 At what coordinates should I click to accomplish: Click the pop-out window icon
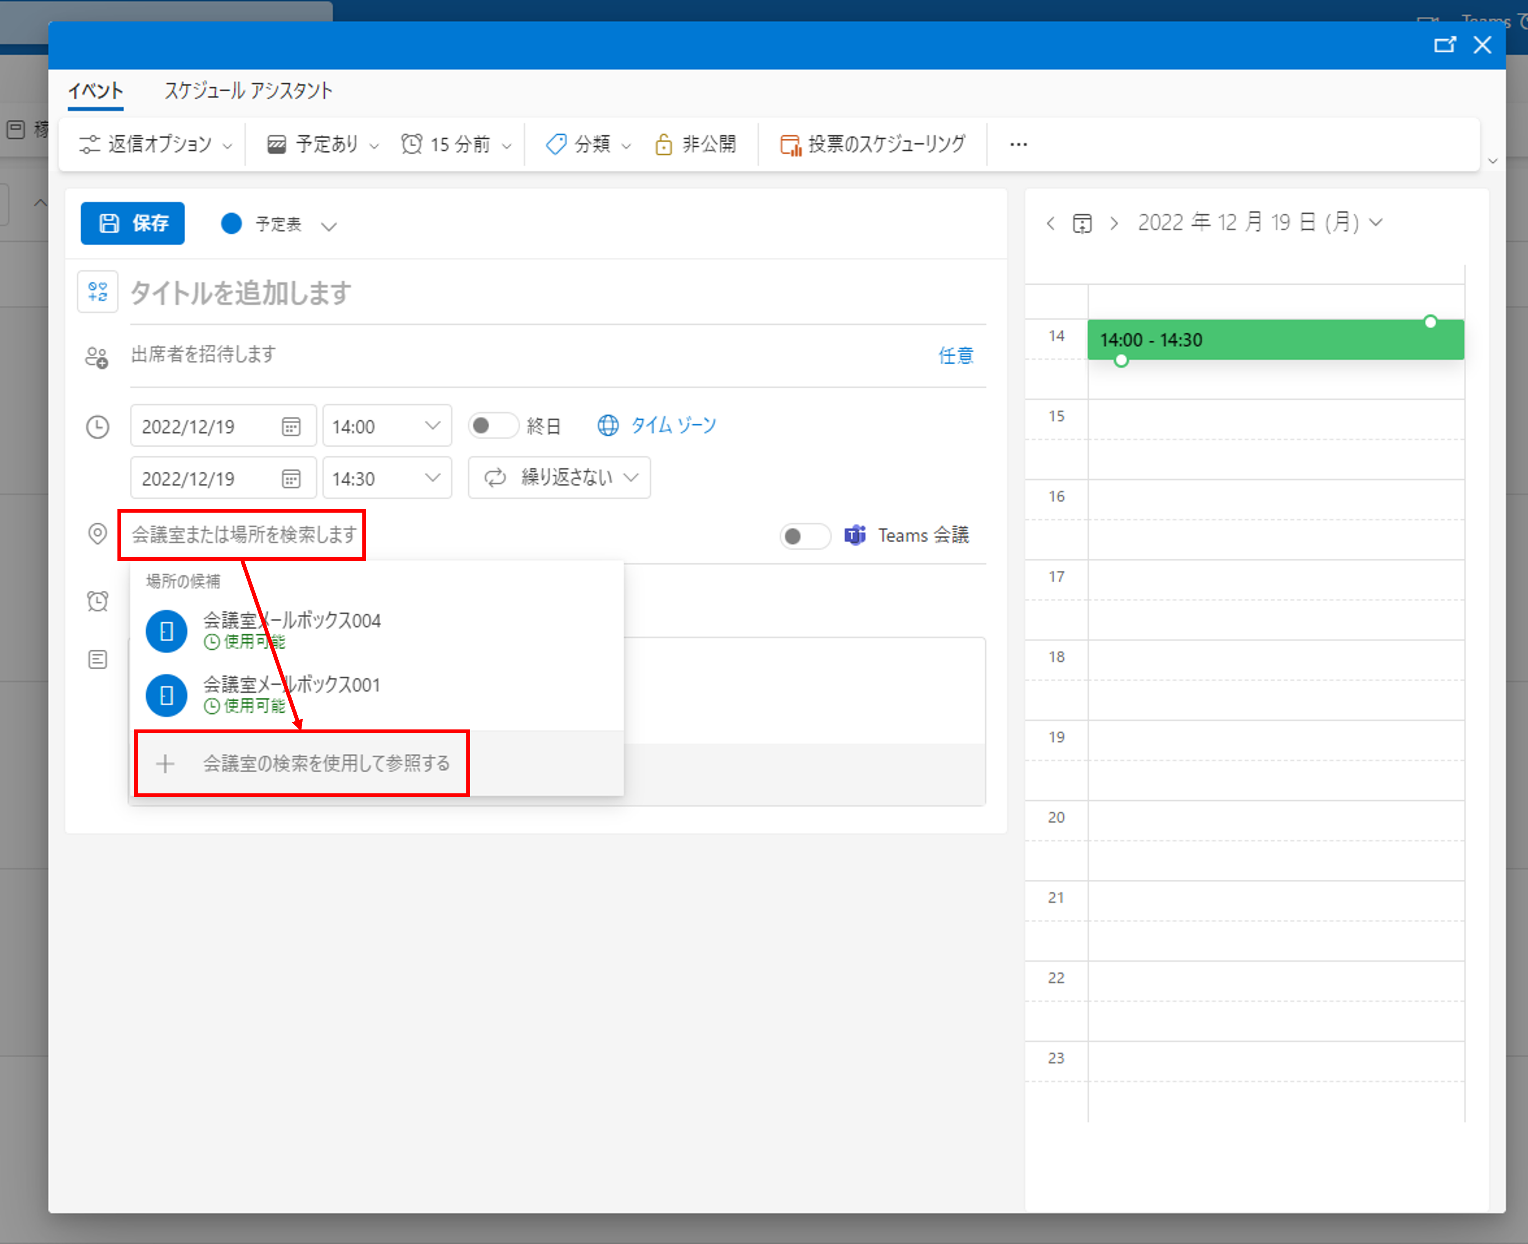1444,45
